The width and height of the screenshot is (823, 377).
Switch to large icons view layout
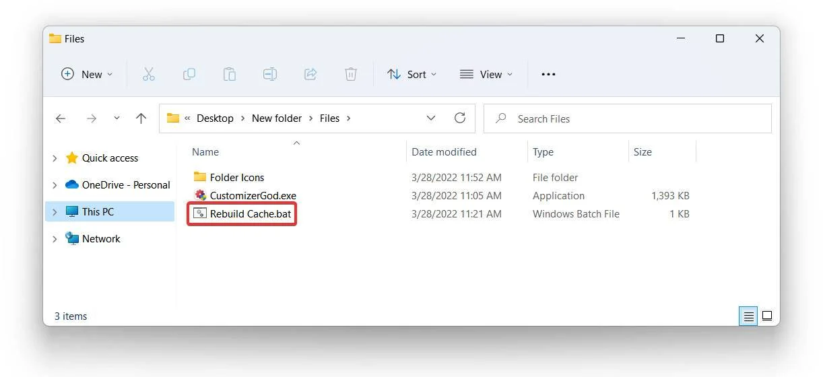click(x=766, y=316)
